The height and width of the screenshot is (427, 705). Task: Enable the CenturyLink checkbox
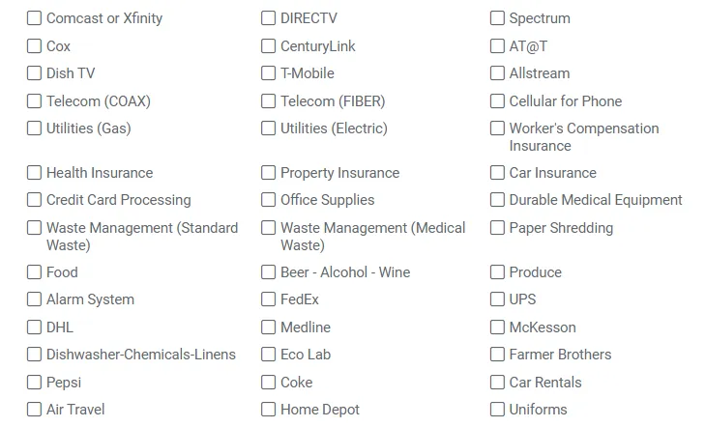269,46
